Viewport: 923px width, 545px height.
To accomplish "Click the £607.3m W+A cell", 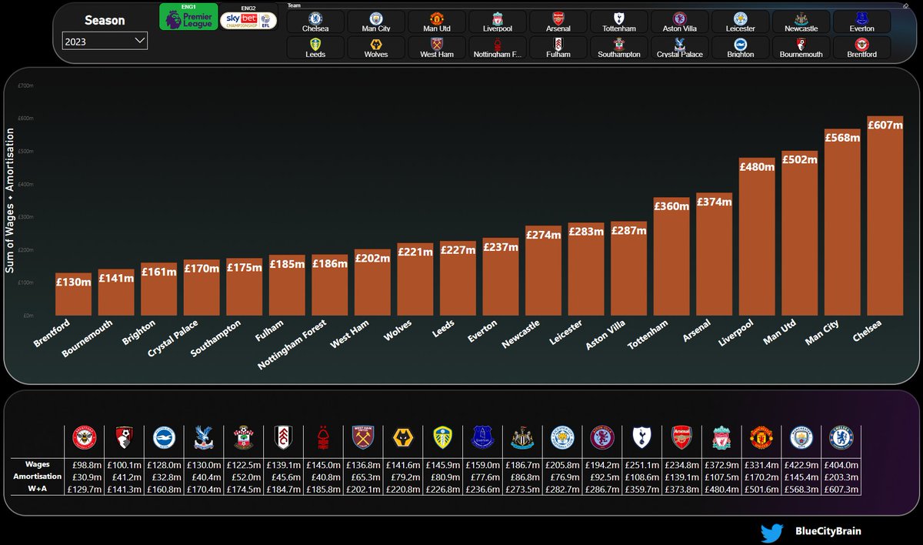I will (x=841, y=490).
